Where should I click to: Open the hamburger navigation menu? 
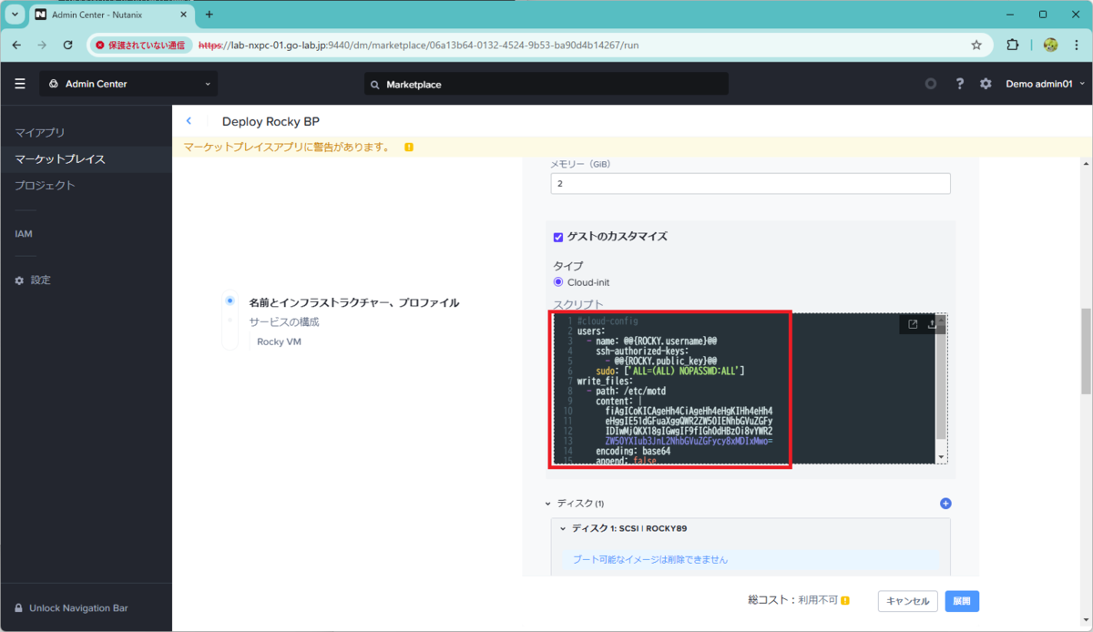[x=20, y=84]
